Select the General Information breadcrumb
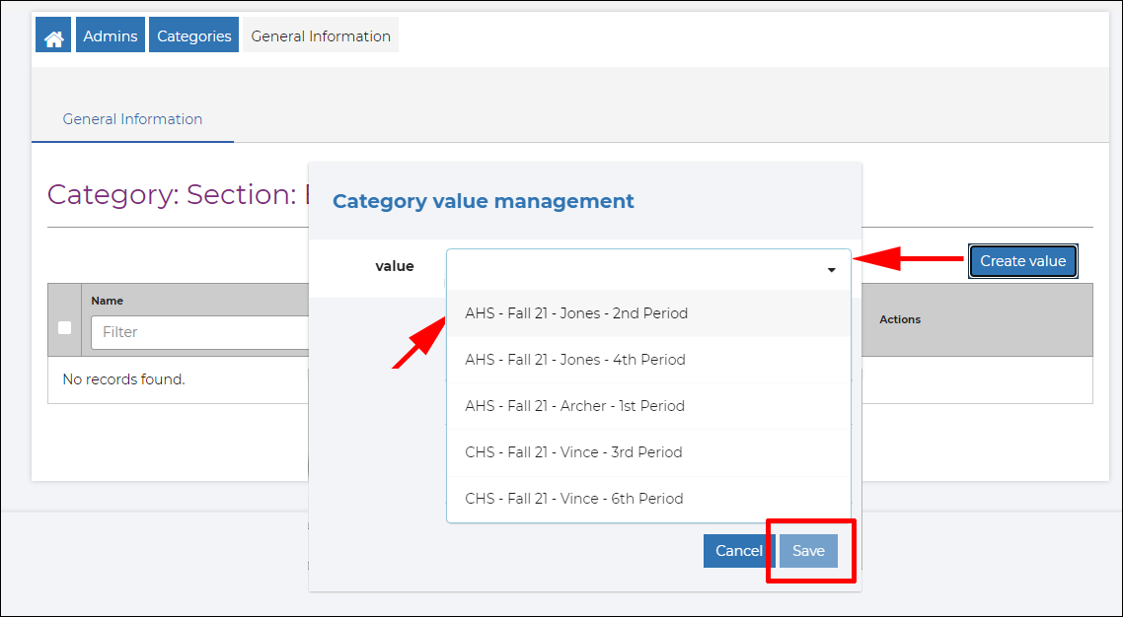Screen dimensions: 1123x617 (x=321, y=35)
